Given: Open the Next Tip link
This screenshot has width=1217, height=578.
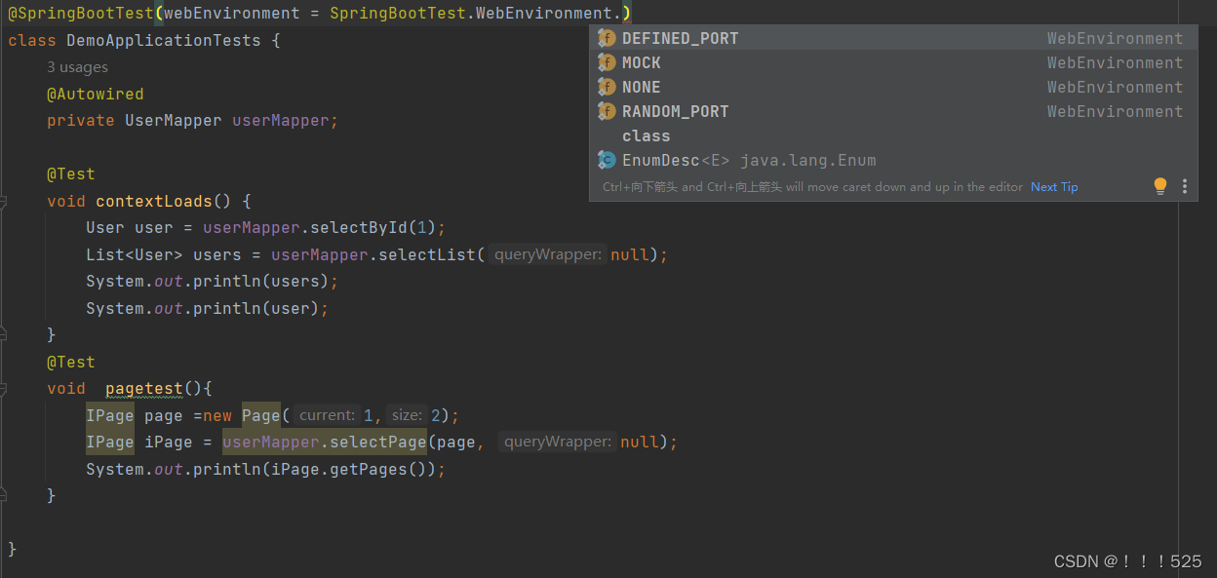Looking at the screenshot, I should 1054,187.
